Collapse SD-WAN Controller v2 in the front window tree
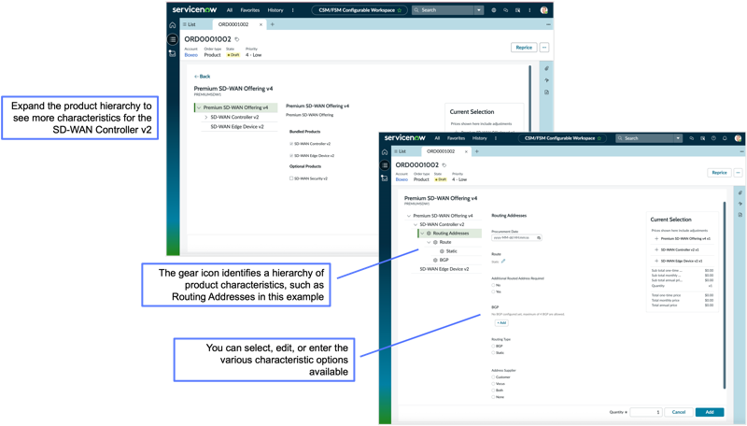747x426 pixels. pyautogui.click(x=416, y=224)
